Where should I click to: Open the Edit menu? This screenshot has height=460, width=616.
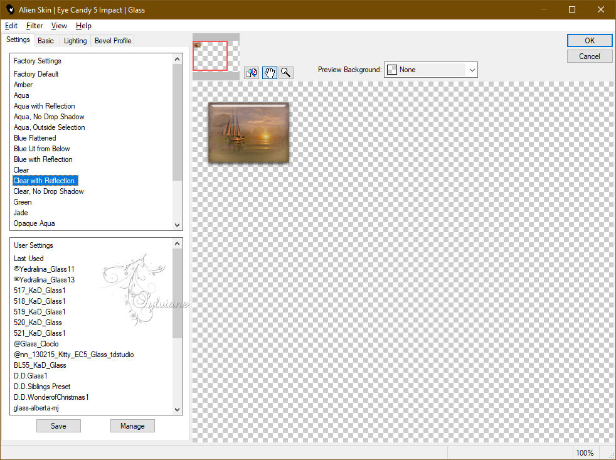point(11,26)
